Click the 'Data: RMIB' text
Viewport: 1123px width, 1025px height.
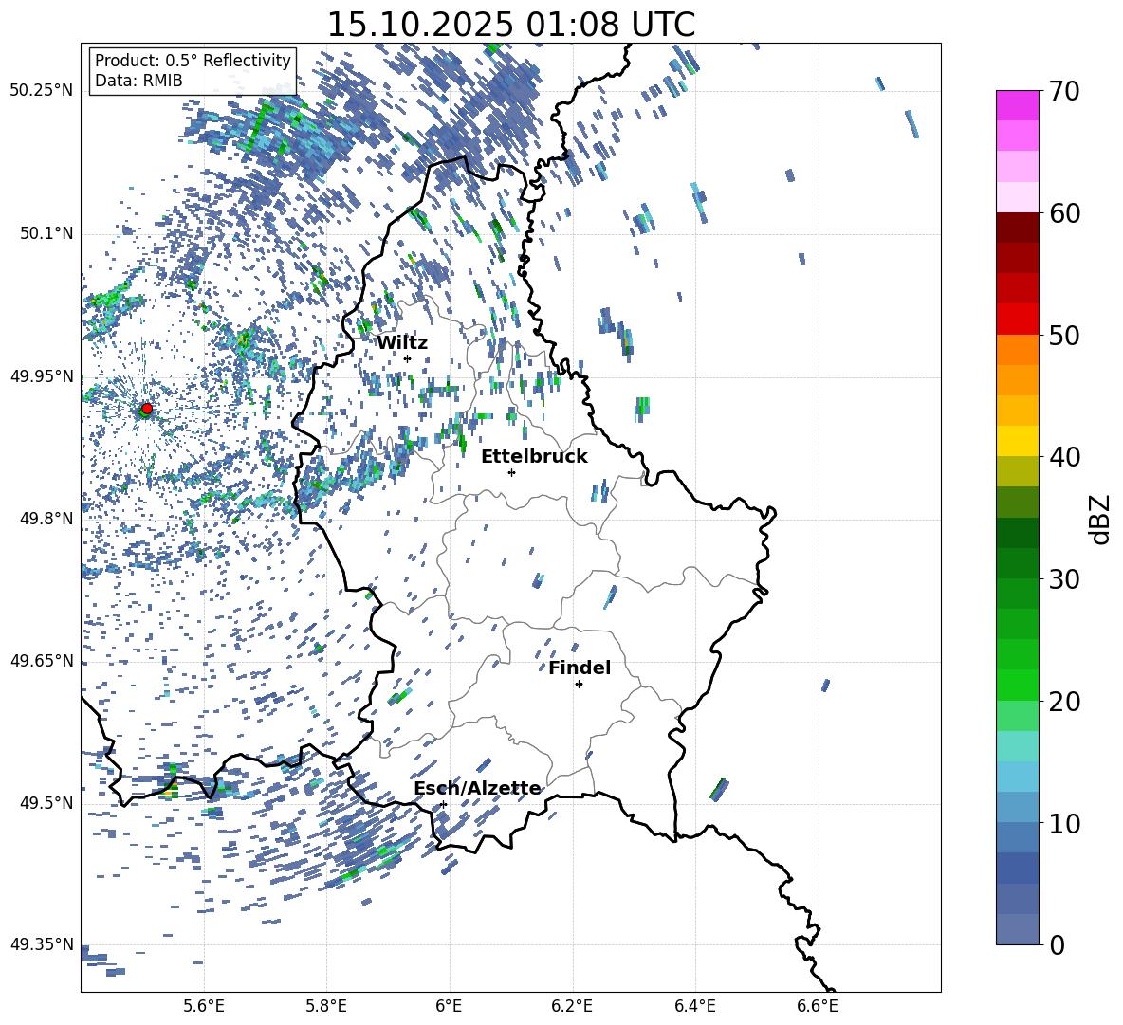click(x=138, y=81)
